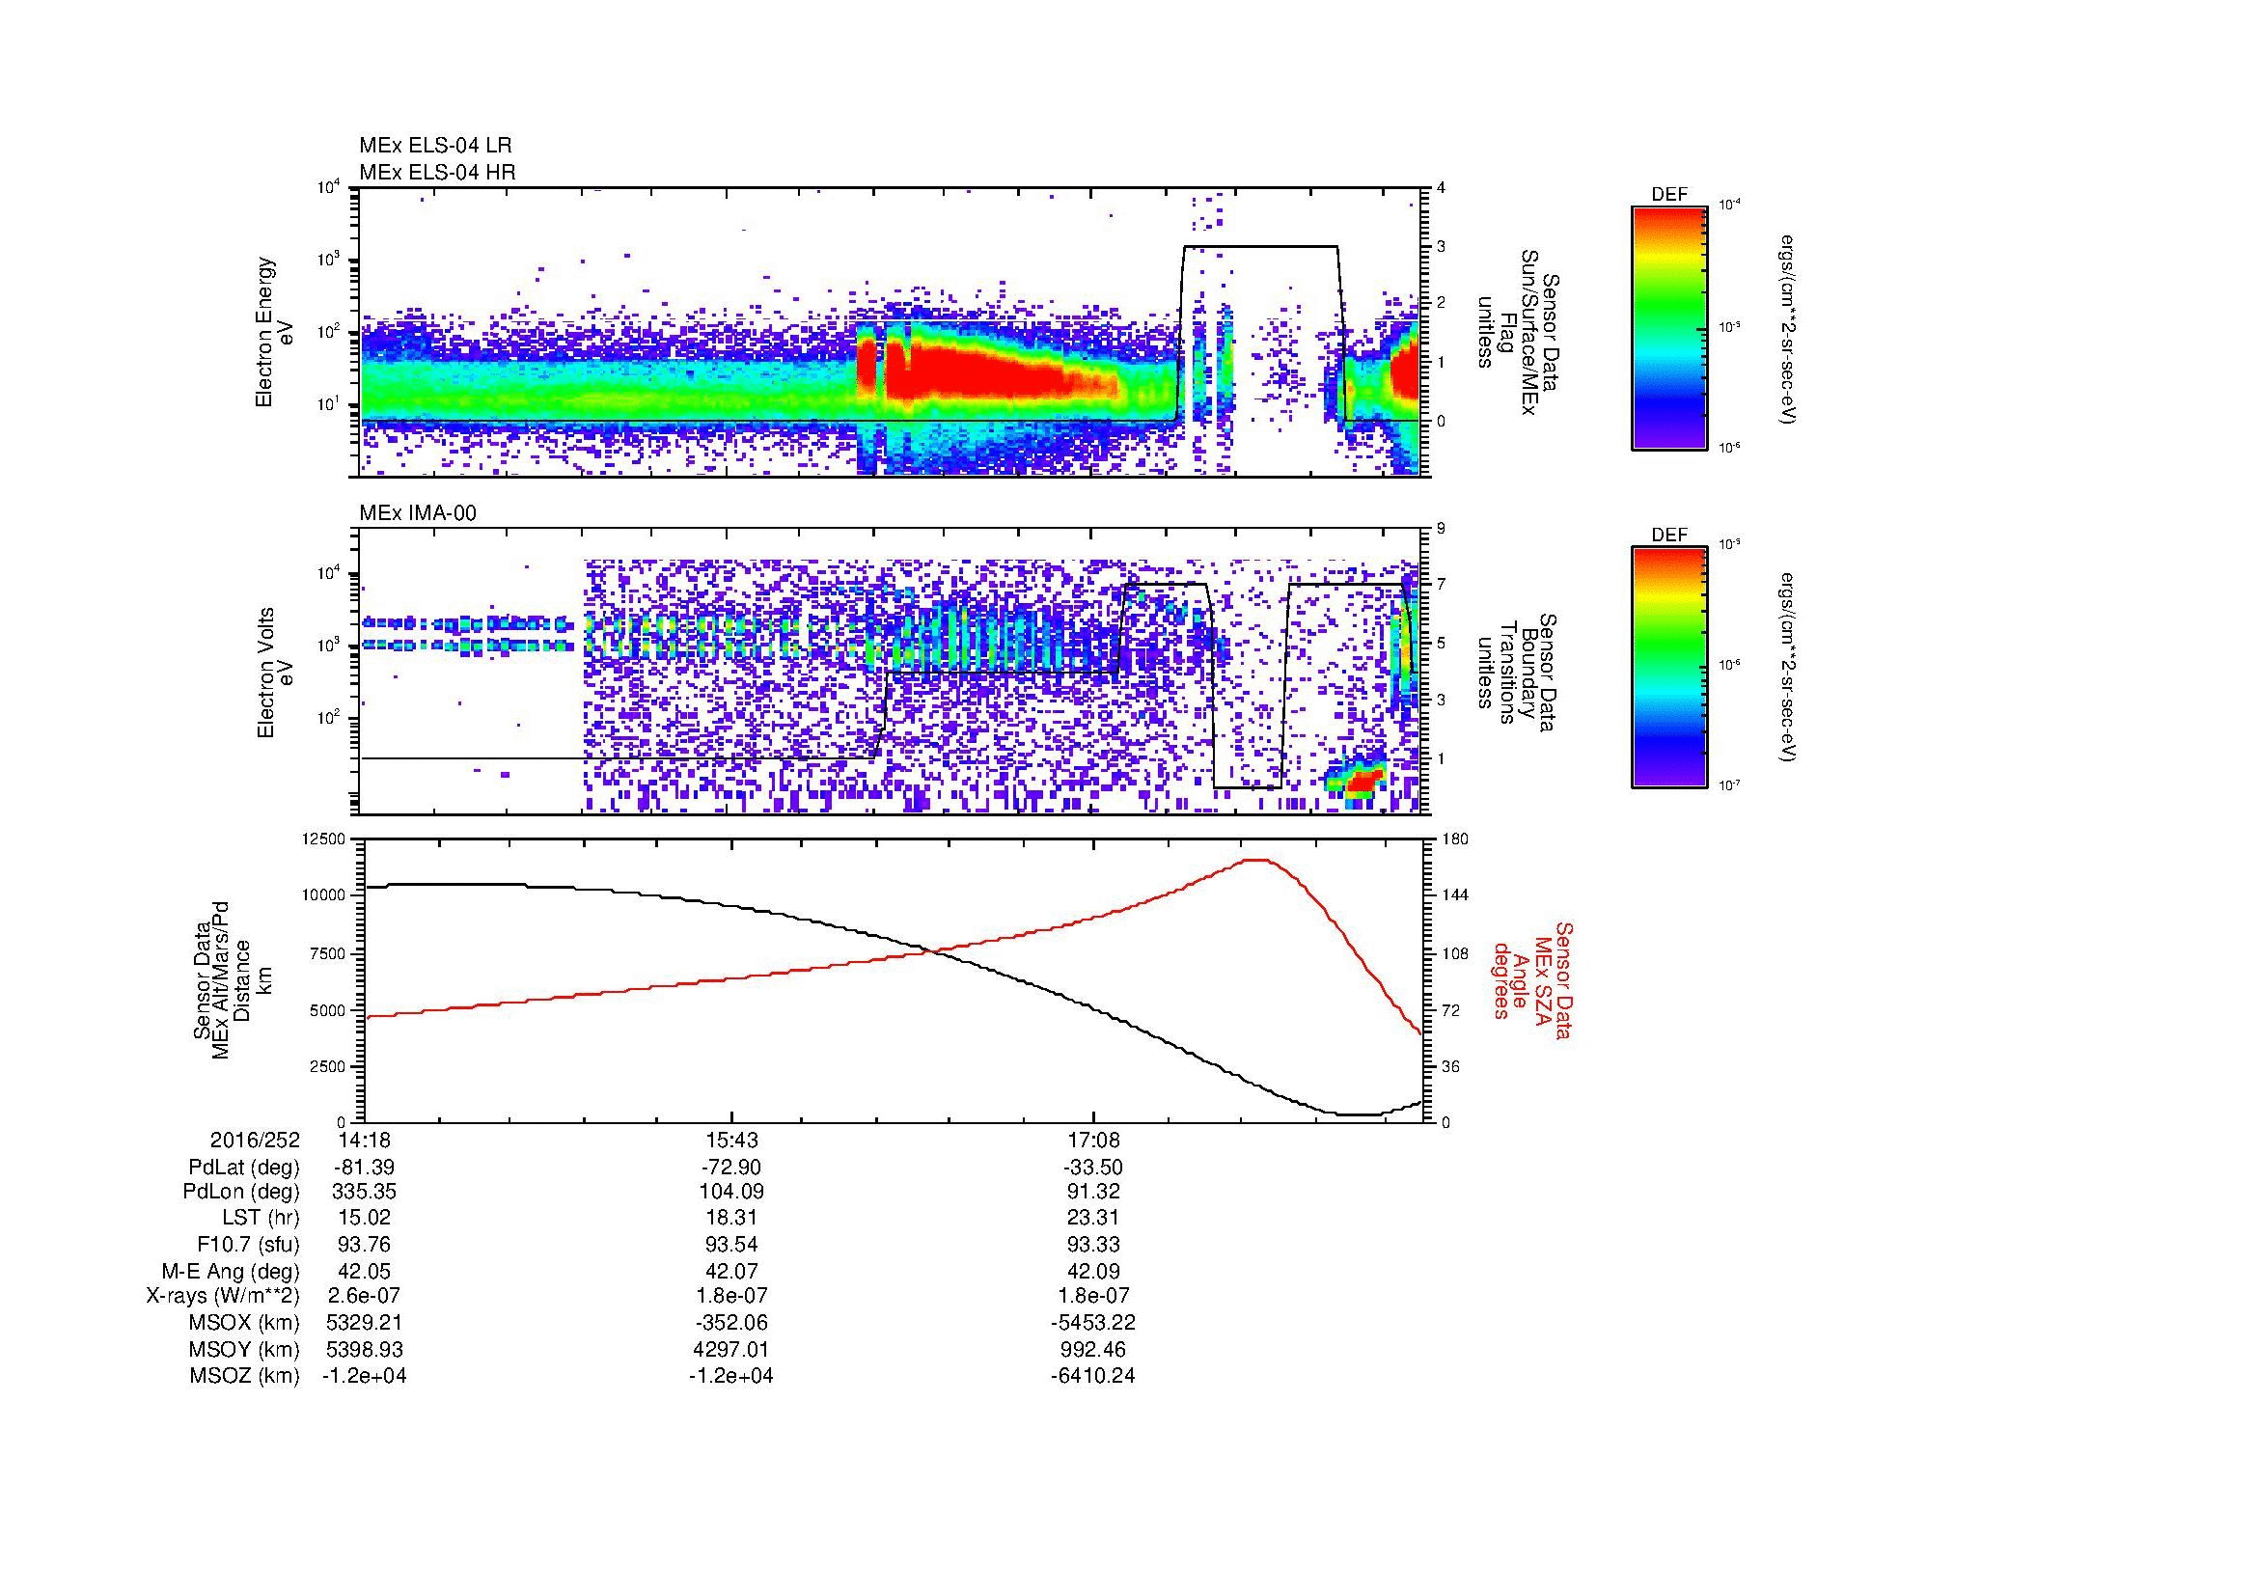Click the MSOY value '992.46'
2257x1595 pixels.
pos(1093,1349)
